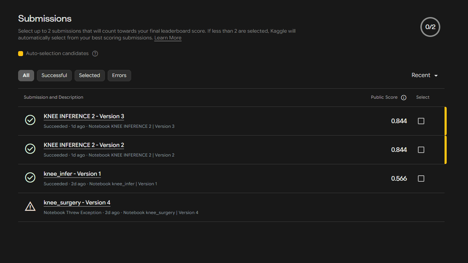Open the Learn More link
This screenshot has height=263, width=468.
click(168, 38)
